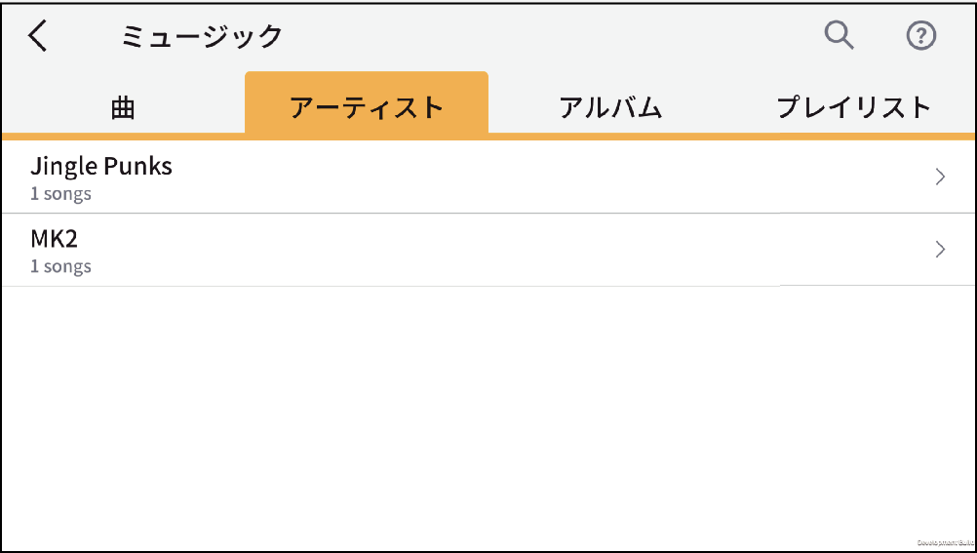Open the MK2 artist row
This screenshot has width=977, height=553.
(x=488, y=250)
